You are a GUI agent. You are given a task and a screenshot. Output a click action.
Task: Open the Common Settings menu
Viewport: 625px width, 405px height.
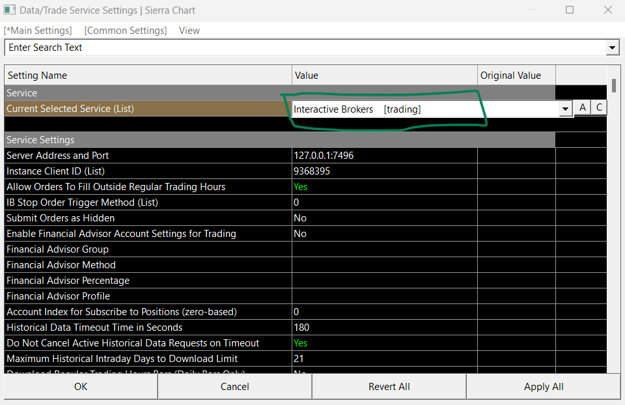click(126, 31)
